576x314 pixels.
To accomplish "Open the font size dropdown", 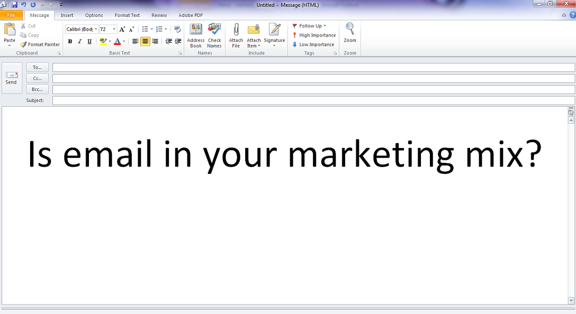I will (114, 30).
